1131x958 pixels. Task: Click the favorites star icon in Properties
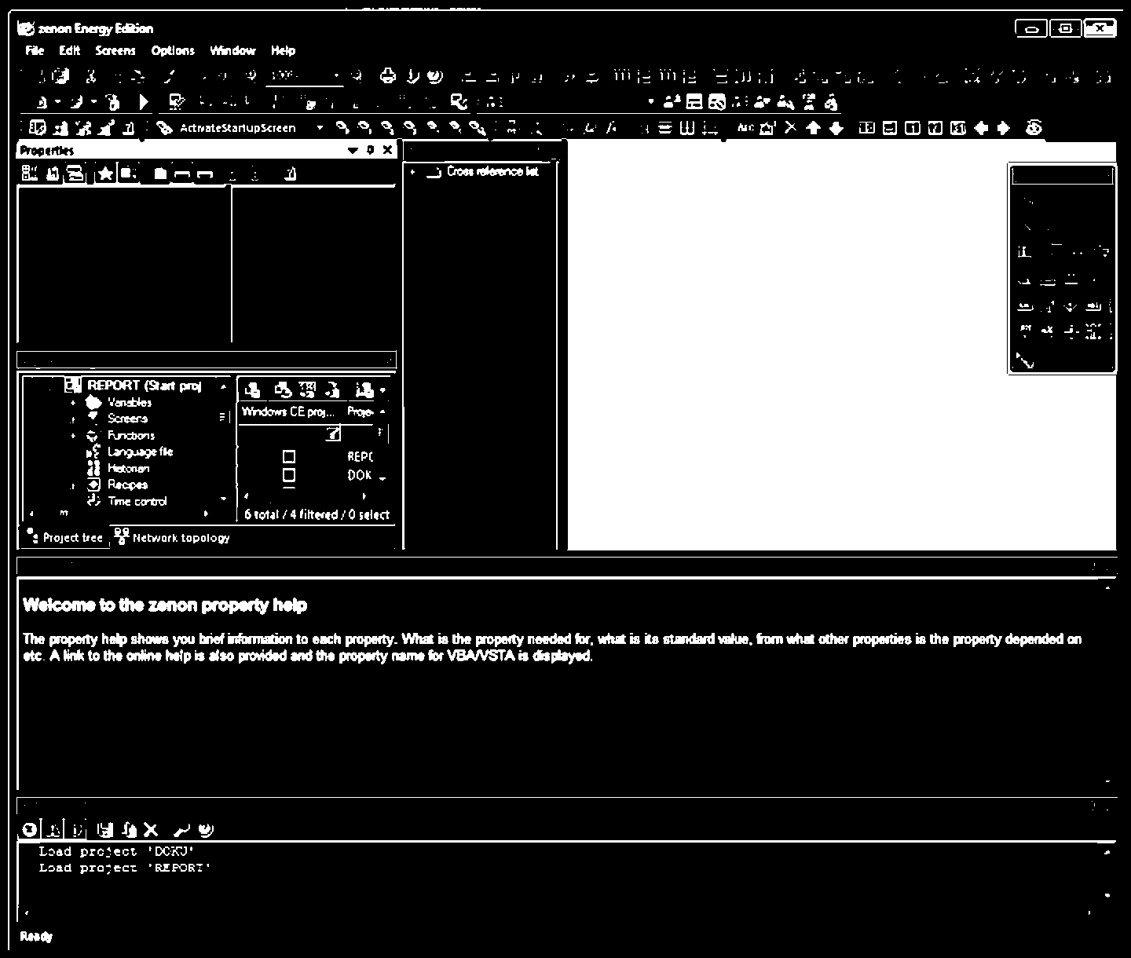pyautogui.click(x=105, y=174)
